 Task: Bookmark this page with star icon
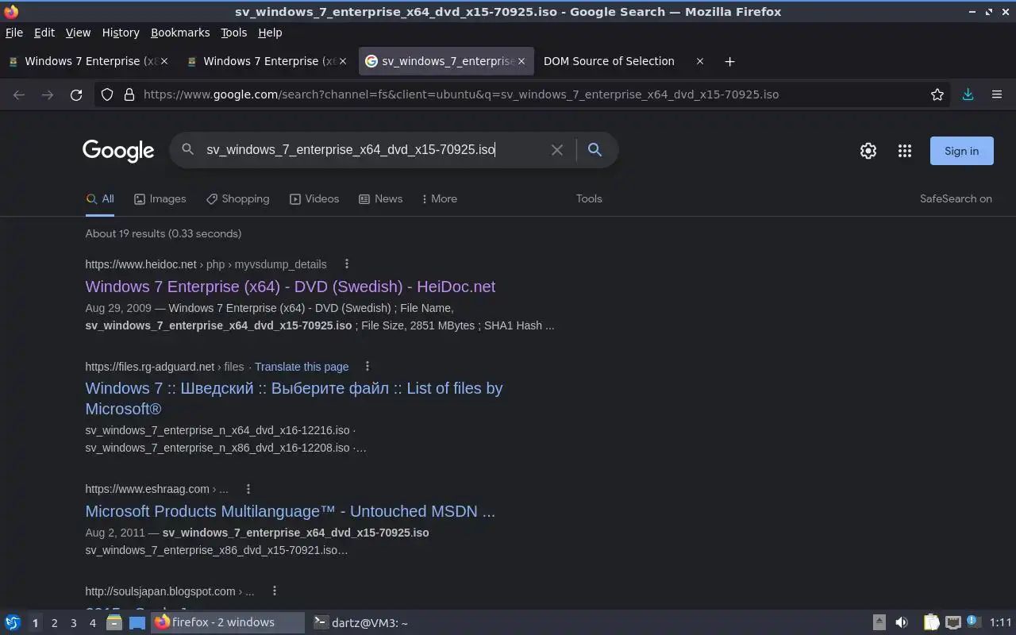coord(937,94)
